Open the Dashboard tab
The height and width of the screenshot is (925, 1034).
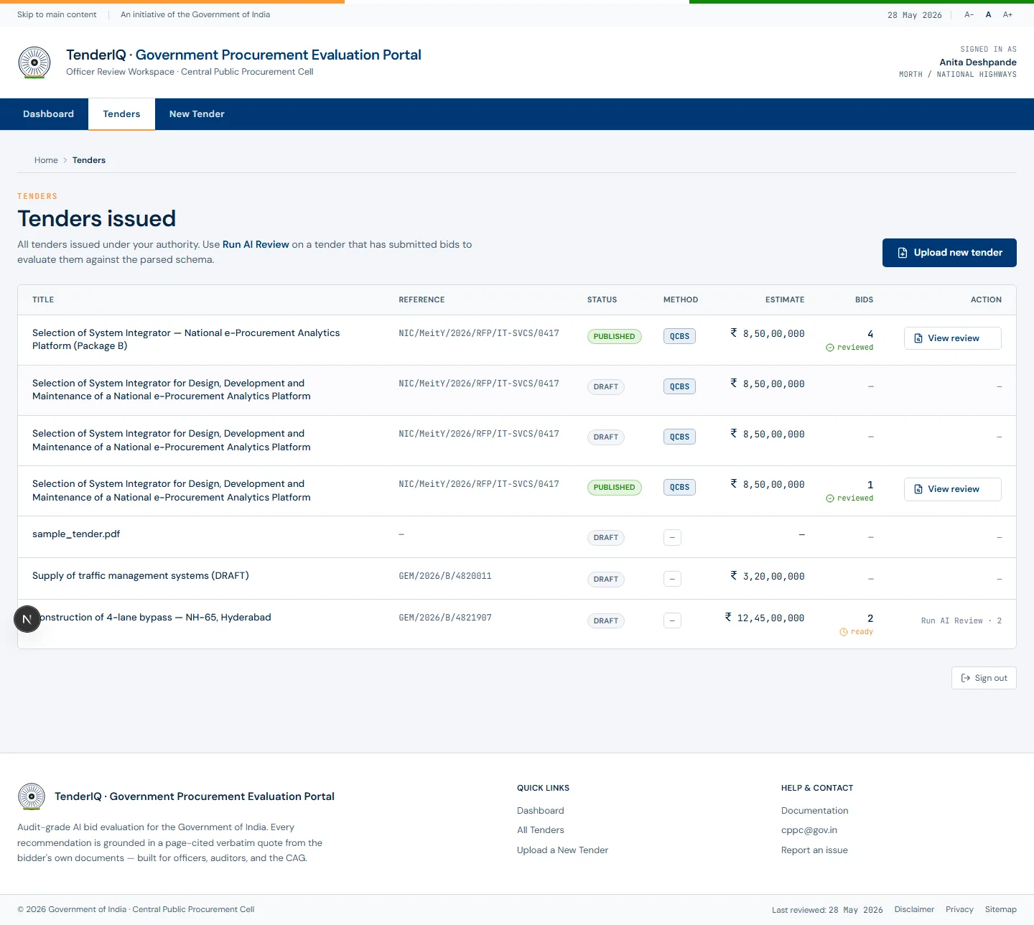coord(48,114)
